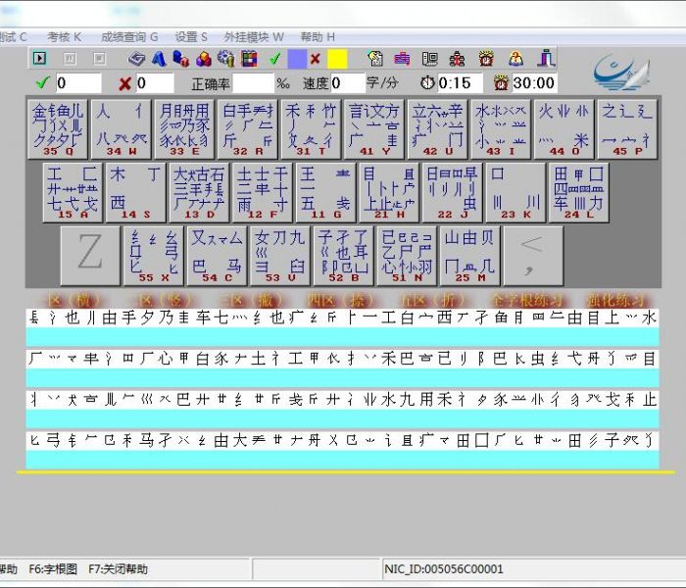Click the colored building blocks toolbar icon
The width and height of the screenshot is (686, 588).
click(x=204, y=59)
